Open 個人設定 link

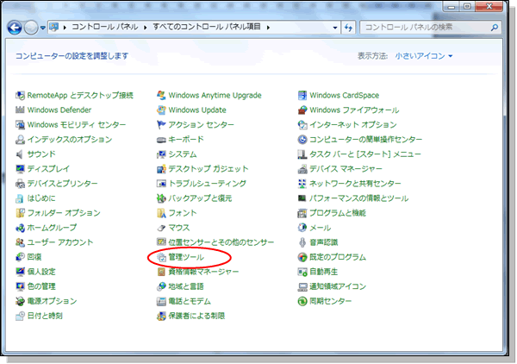tap(41, 272)
